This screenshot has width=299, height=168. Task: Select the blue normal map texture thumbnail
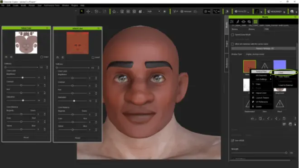[x=280, y=65]
